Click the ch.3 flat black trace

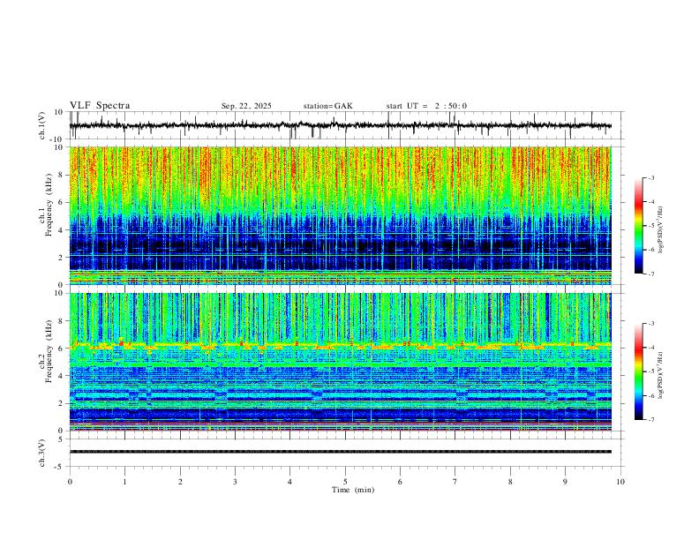click(x=340, y=452)
